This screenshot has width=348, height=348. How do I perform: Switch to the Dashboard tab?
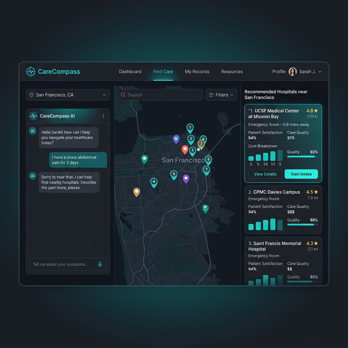pyautogui.click(x=130, y=71)
